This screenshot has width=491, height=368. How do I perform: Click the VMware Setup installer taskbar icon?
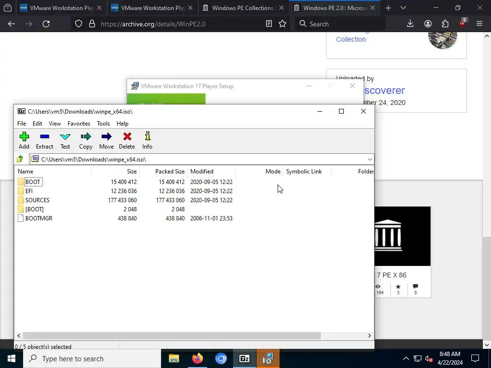(268, 358)
